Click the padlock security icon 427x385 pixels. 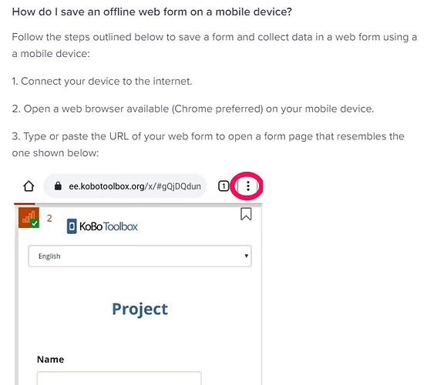(58, 186)
